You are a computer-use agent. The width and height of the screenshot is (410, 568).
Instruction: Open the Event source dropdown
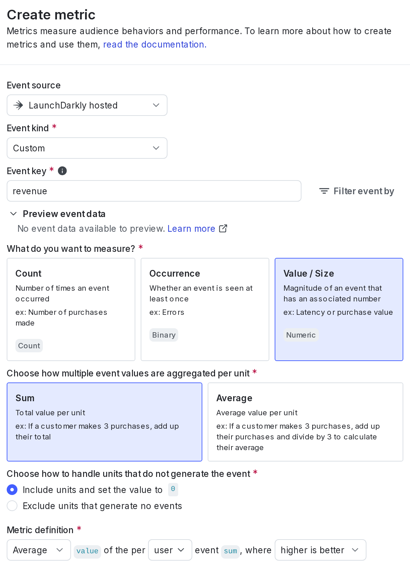(x=87, y=105)
